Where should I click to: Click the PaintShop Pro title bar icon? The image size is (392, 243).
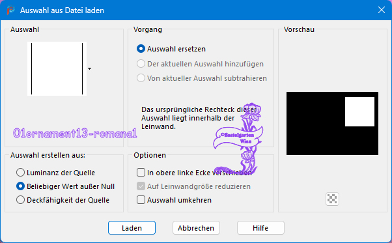[11, 10]
